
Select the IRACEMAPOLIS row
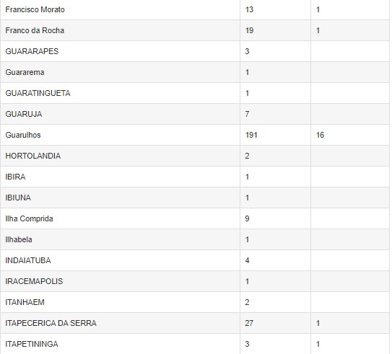(x=195, y=281)
